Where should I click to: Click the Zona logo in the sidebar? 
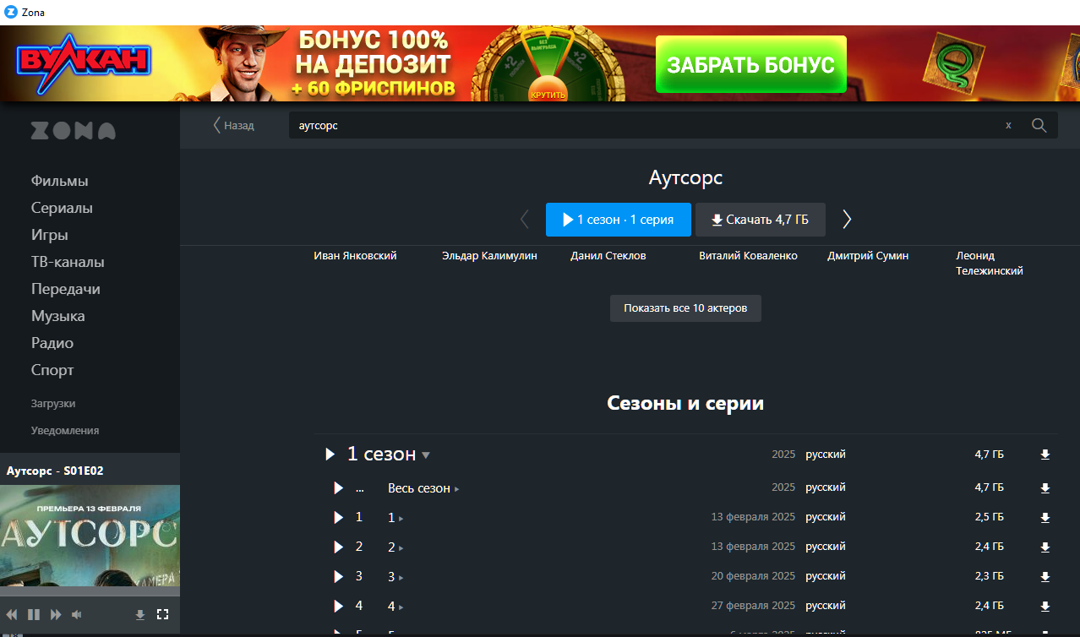point(74,131)
